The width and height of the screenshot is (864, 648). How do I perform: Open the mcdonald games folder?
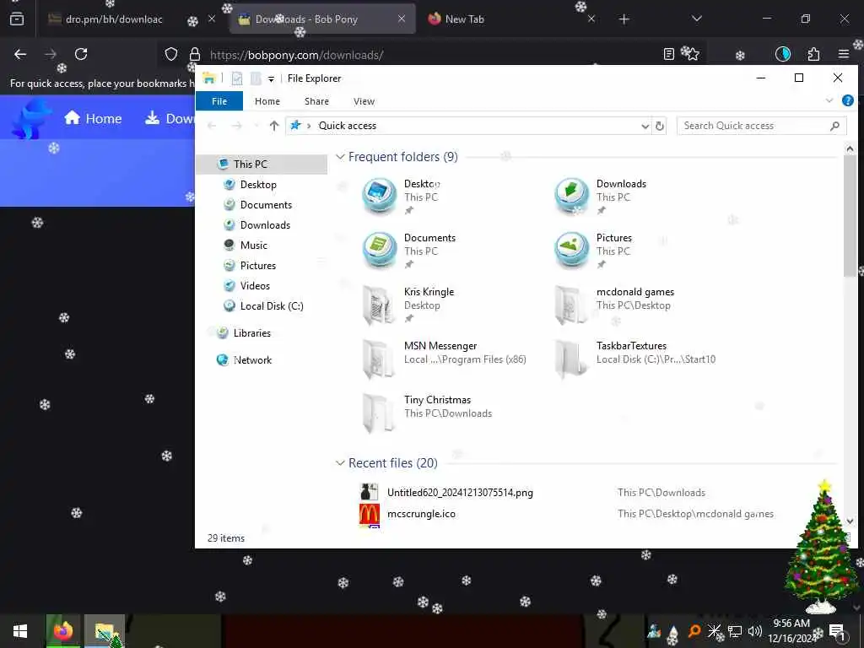[x=614, y=304]
